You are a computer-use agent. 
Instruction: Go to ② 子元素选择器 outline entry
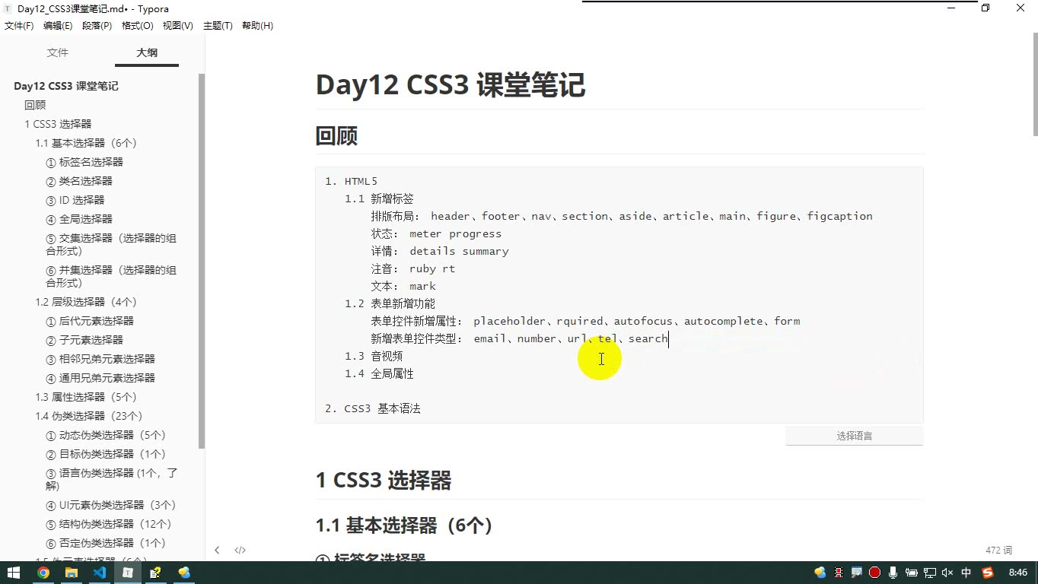tap(84, 340)
